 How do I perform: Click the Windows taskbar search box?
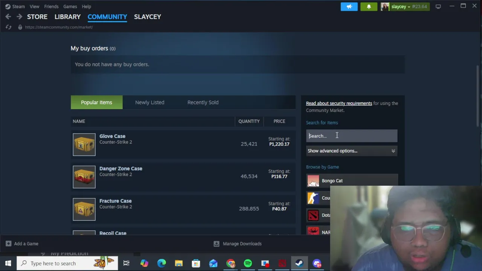(x=68, y=263)
